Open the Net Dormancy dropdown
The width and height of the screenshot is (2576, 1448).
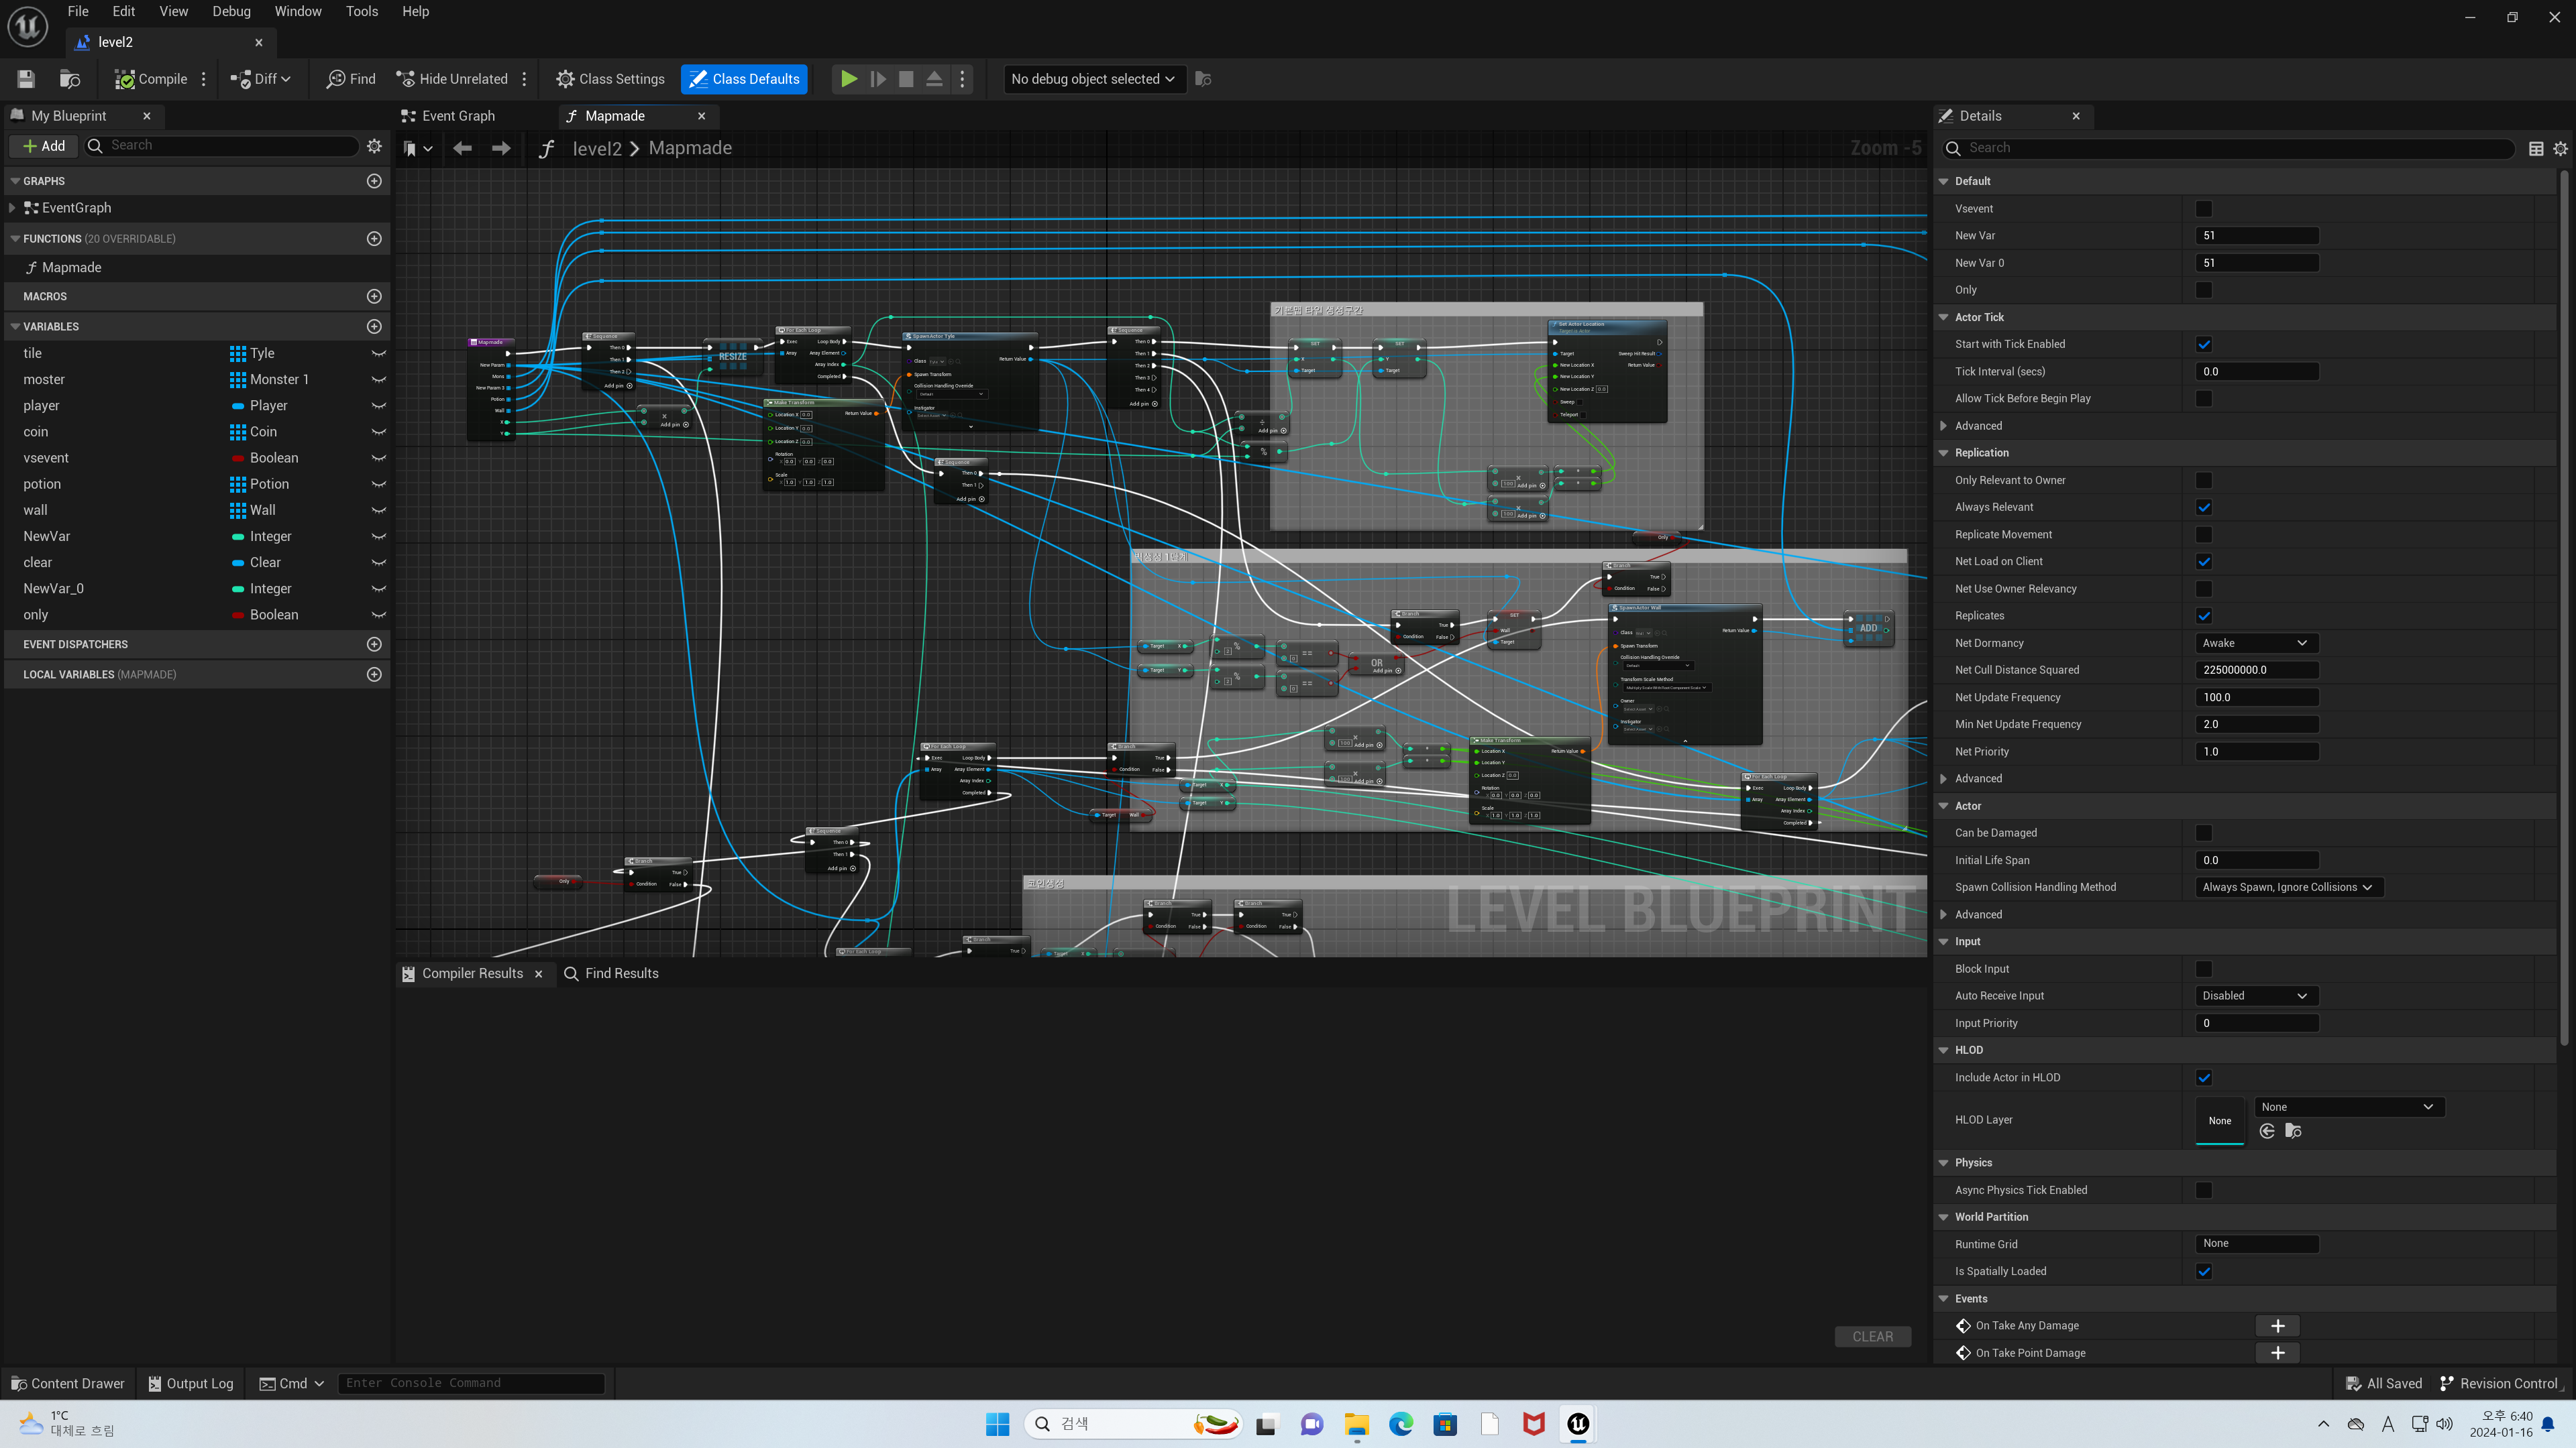tap(2256, 643)
